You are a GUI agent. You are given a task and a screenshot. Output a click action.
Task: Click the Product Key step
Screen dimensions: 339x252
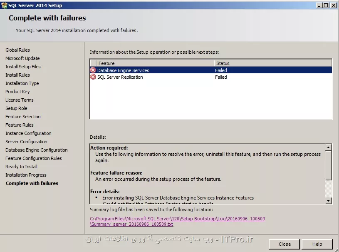point(17,92)
